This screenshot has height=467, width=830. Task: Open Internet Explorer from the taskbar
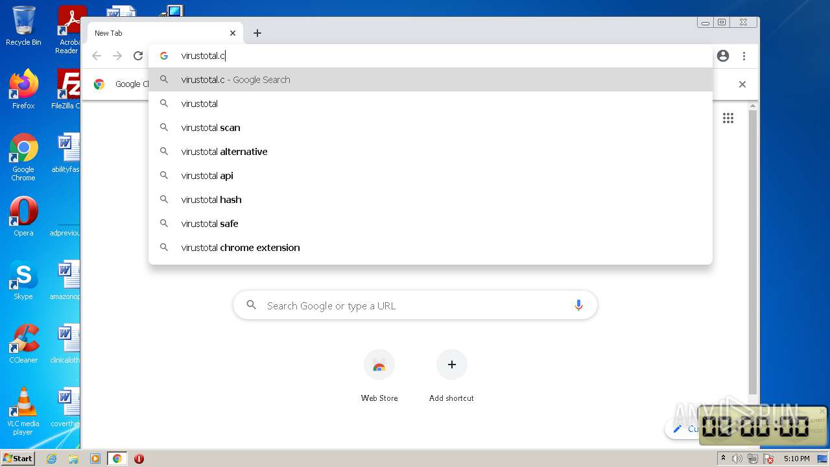(x=51, y=459)
